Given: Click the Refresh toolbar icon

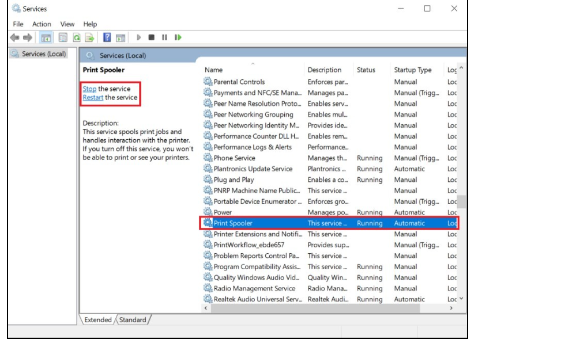Looking at the screenshot, I should click(x=77, y=37).
